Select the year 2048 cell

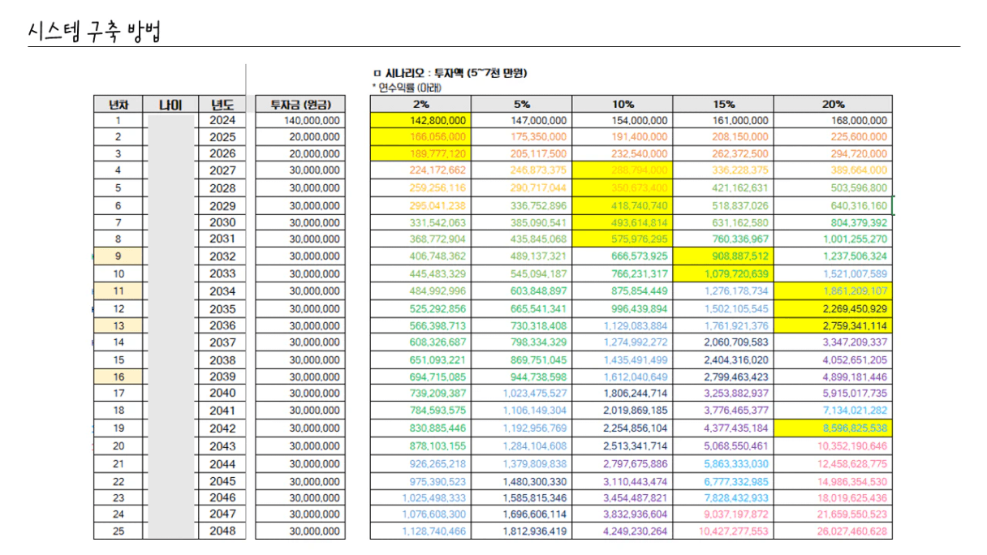click(x=222, y=531)
